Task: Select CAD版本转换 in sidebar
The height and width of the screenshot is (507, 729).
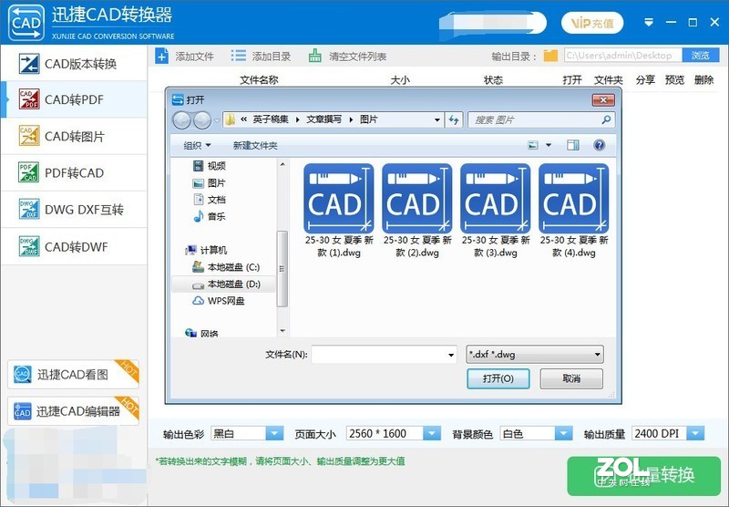Action: coord(75,63)
